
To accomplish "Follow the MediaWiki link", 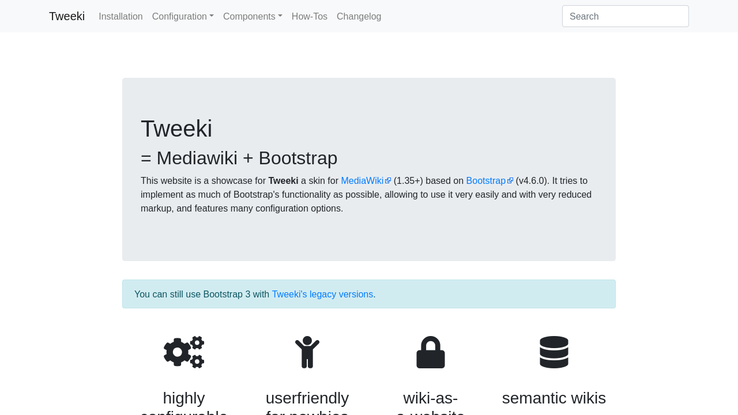I will [362, 181].
